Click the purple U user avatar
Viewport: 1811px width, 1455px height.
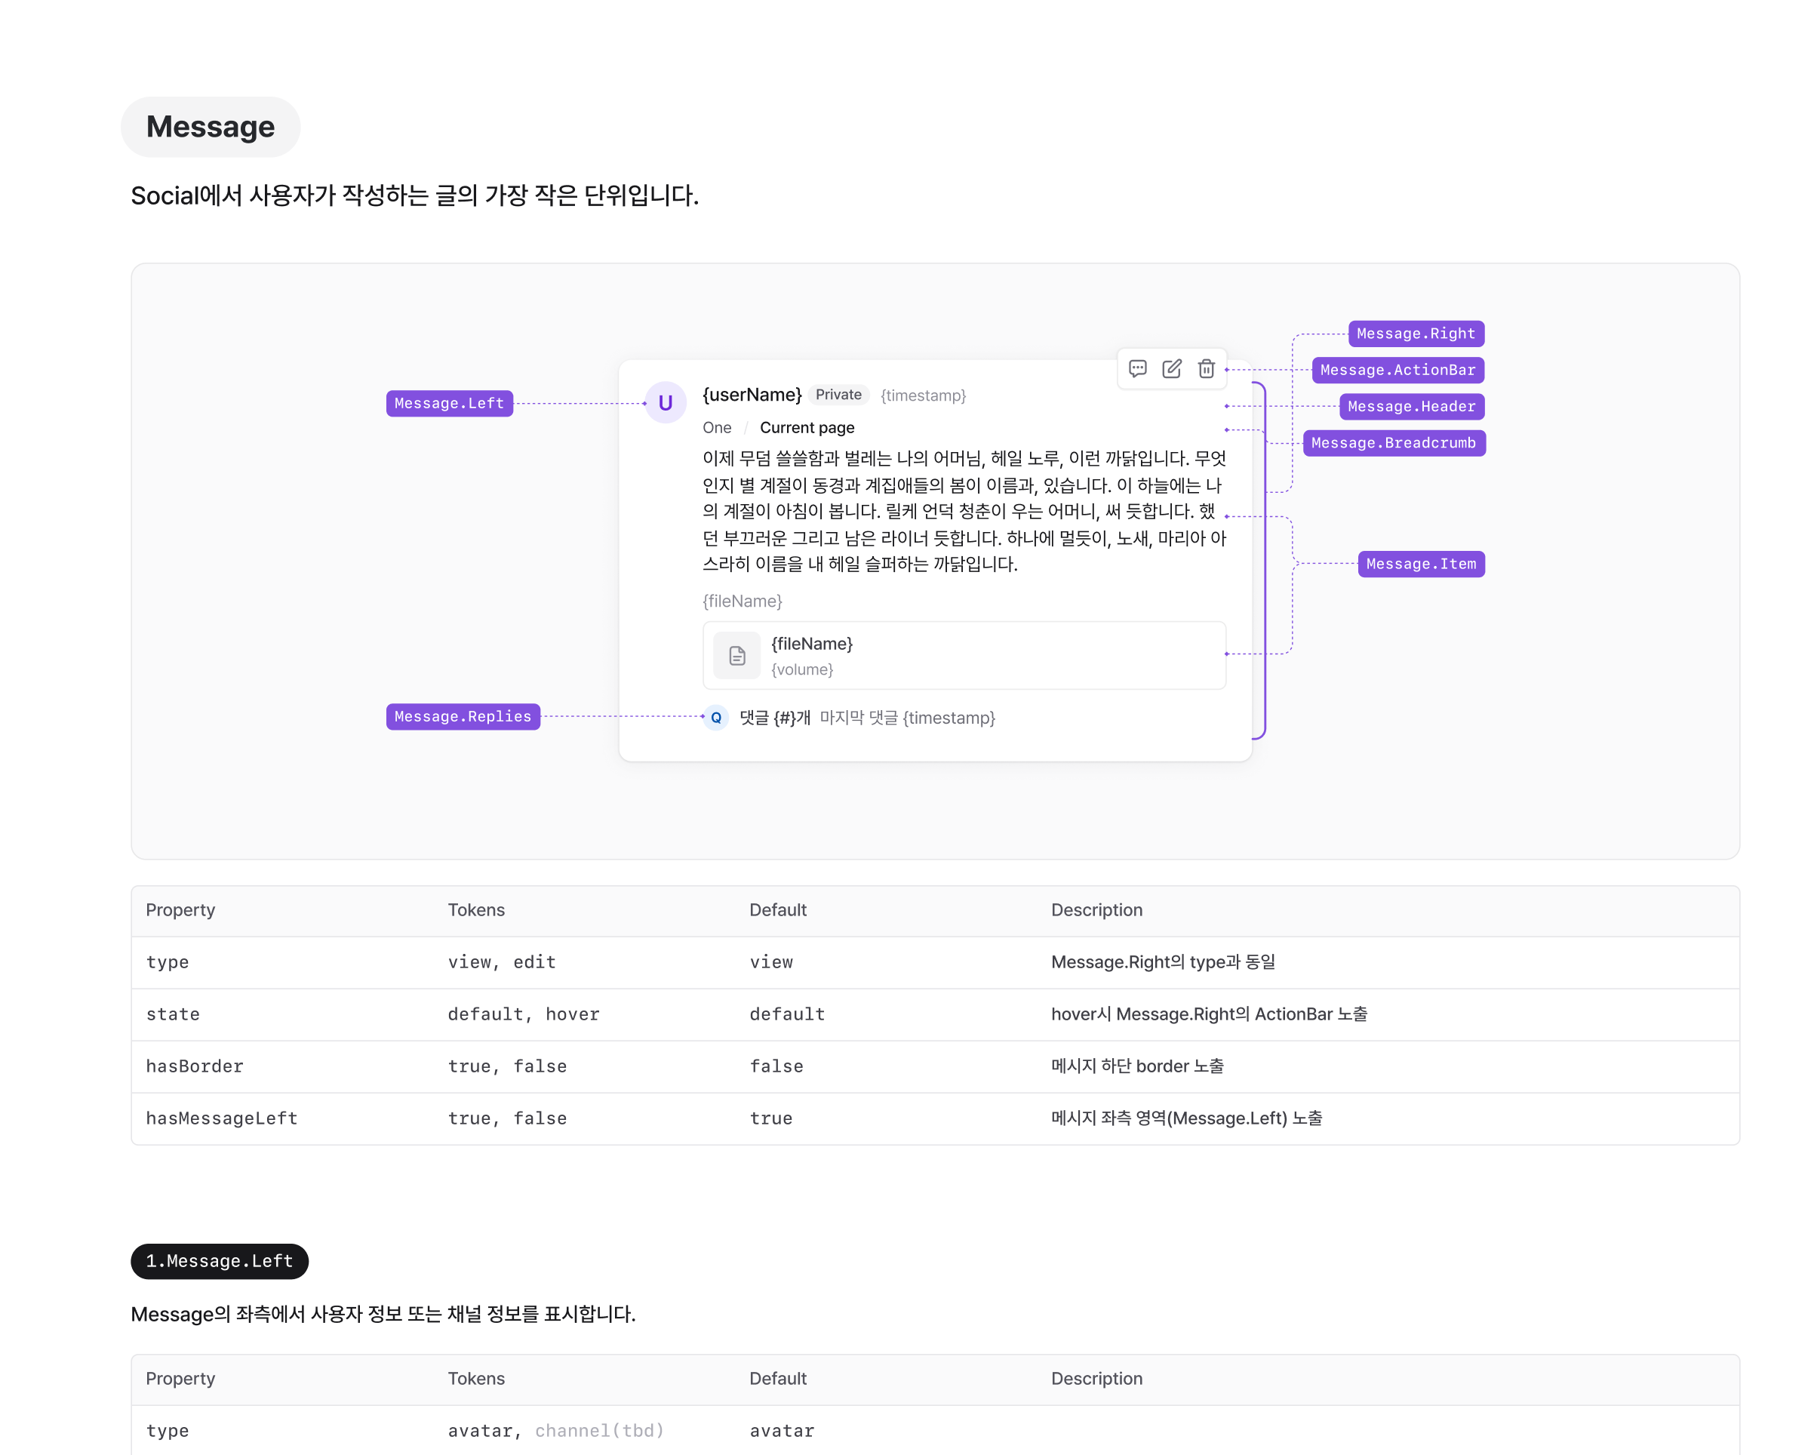(666, 403)
